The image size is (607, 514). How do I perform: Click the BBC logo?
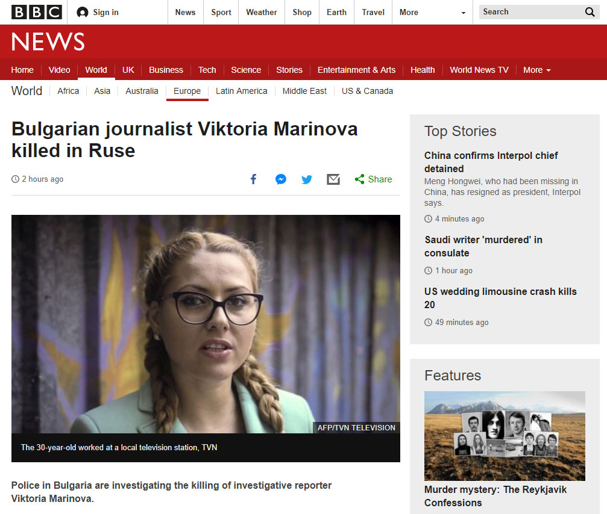[36, 12]
